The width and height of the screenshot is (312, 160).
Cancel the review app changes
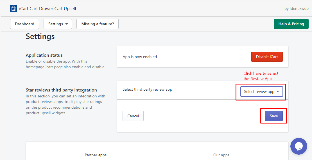click(x=133, y=116)
